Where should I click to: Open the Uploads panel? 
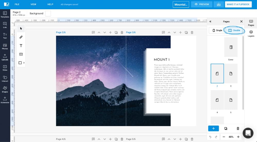point(5,57)
